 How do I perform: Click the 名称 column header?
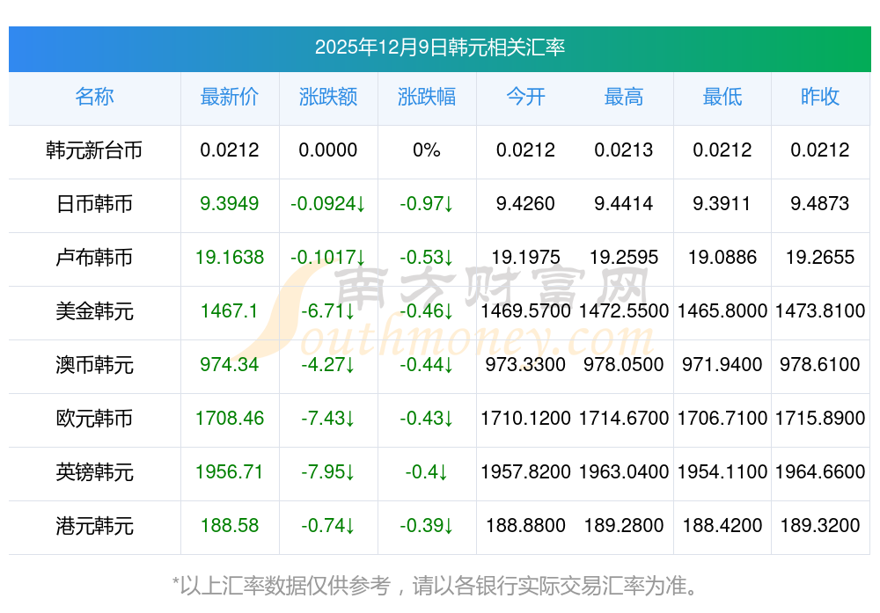[94, 97]
